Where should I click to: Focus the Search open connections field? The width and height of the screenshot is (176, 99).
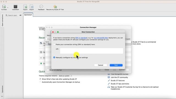(13, 15)
